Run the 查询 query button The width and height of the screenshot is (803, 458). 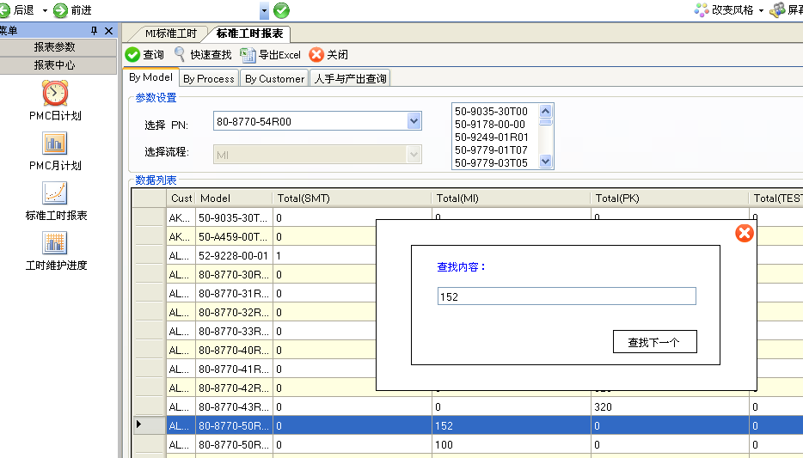tap(144, 54)
